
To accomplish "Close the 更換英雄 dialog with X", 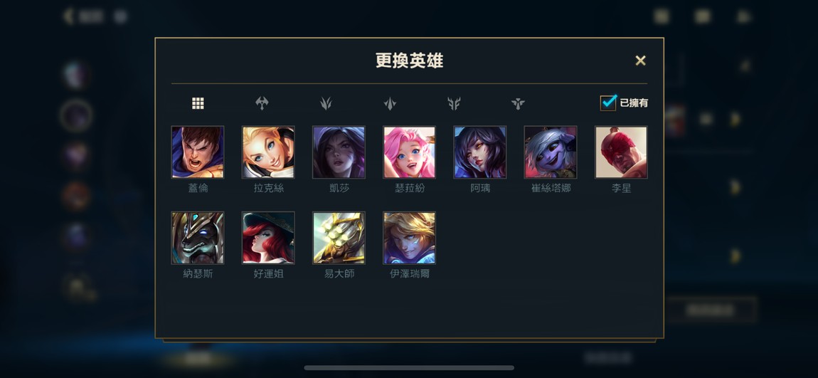I will click(641, 61).
